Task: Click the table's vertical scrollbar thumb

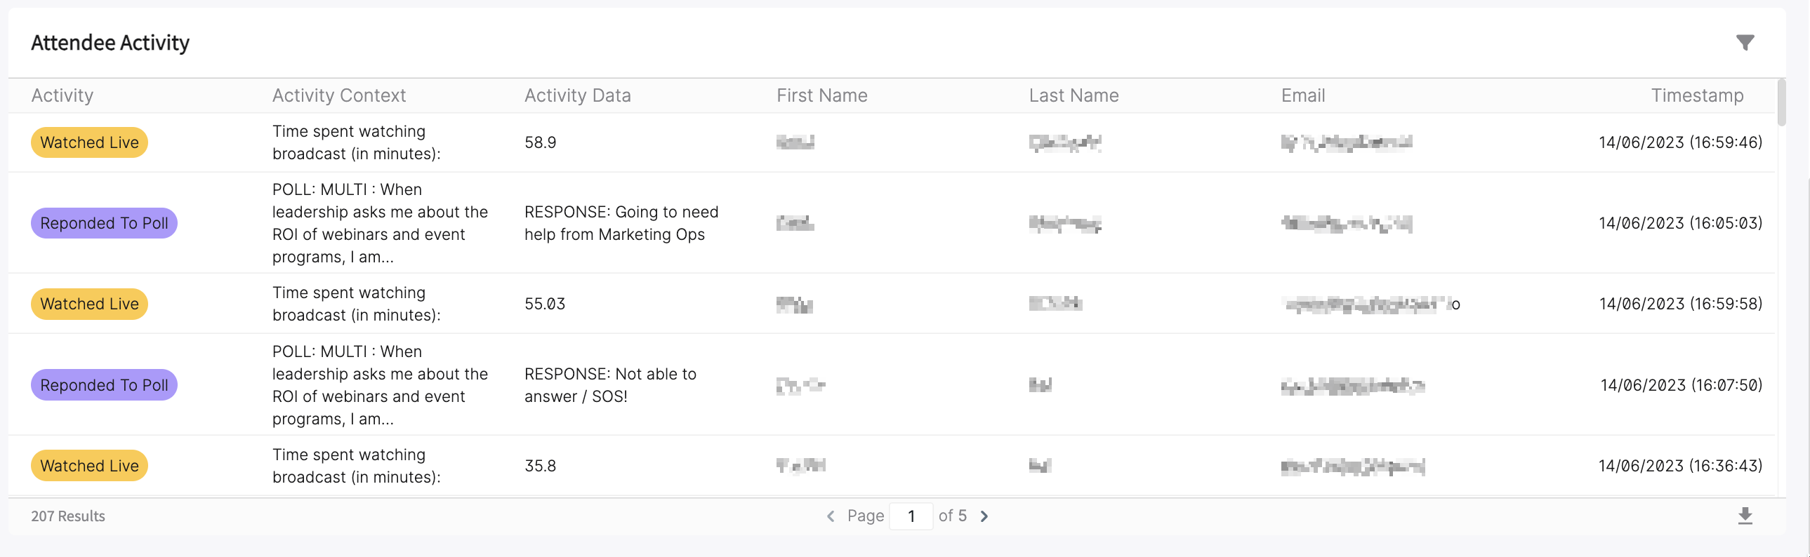Action: 1781,103
